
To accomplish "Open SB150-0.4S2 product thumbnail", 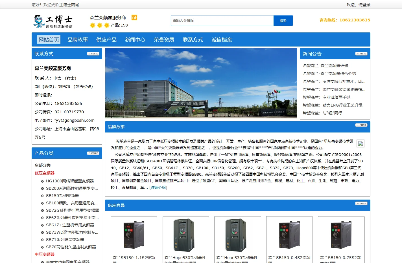I will (289, 235).
